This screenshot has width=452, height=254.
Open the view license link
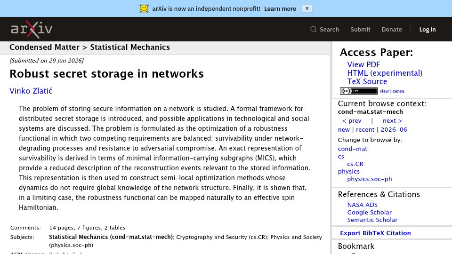click(392, 91)
